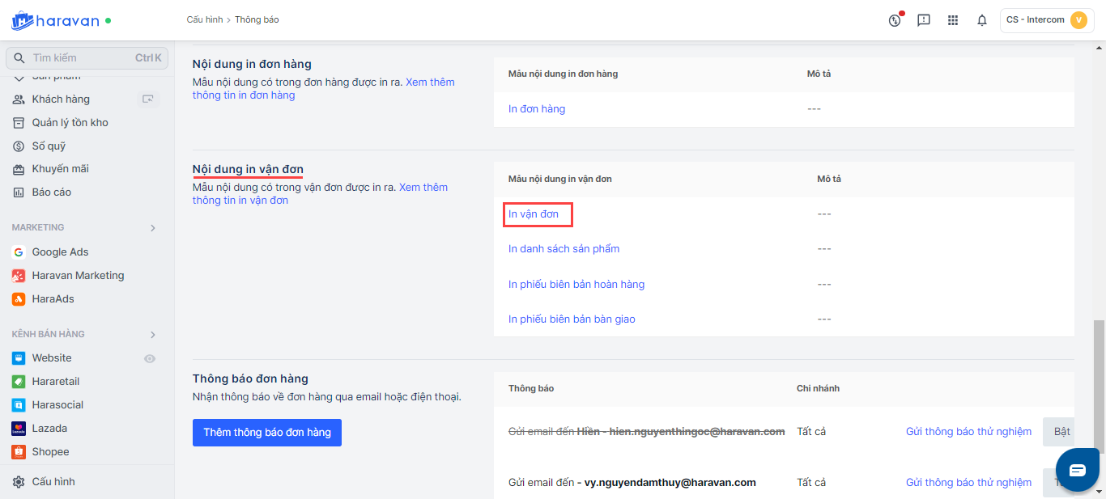Open the apps grid icon
The image size is (1106, 499).
[x=952, y=20]
